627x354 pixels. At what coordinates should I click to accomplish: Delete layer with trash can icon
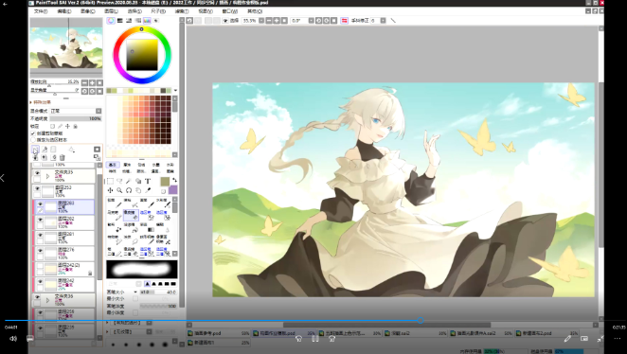[x=62, y=158]
